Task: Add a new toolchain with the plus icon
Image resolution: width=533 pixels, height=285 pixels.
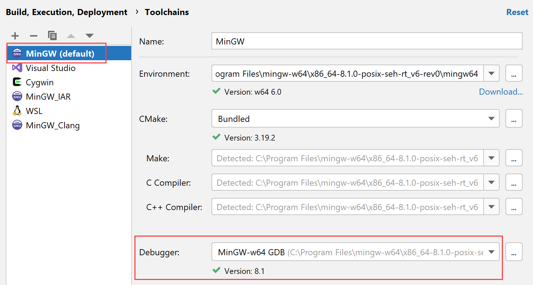Action: pos(15,35)
